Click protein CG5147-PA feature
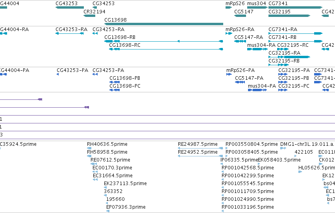Screen dimensions: 335x213 tap(240, 82)
